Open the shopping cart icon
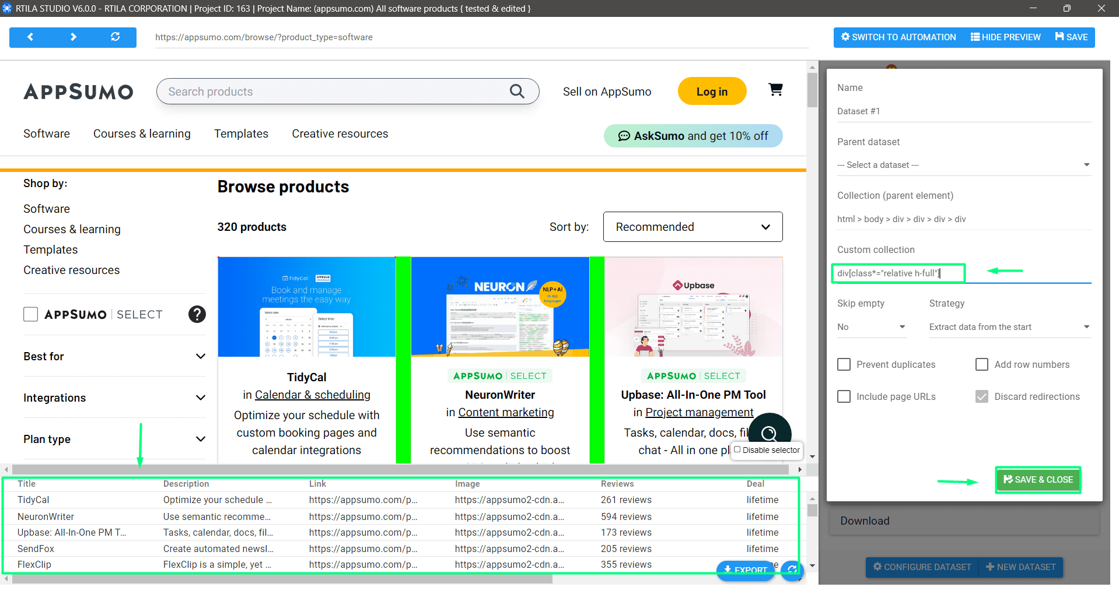Image resolution: width=1119 pixels, height=594 pixels. (775, 89)
